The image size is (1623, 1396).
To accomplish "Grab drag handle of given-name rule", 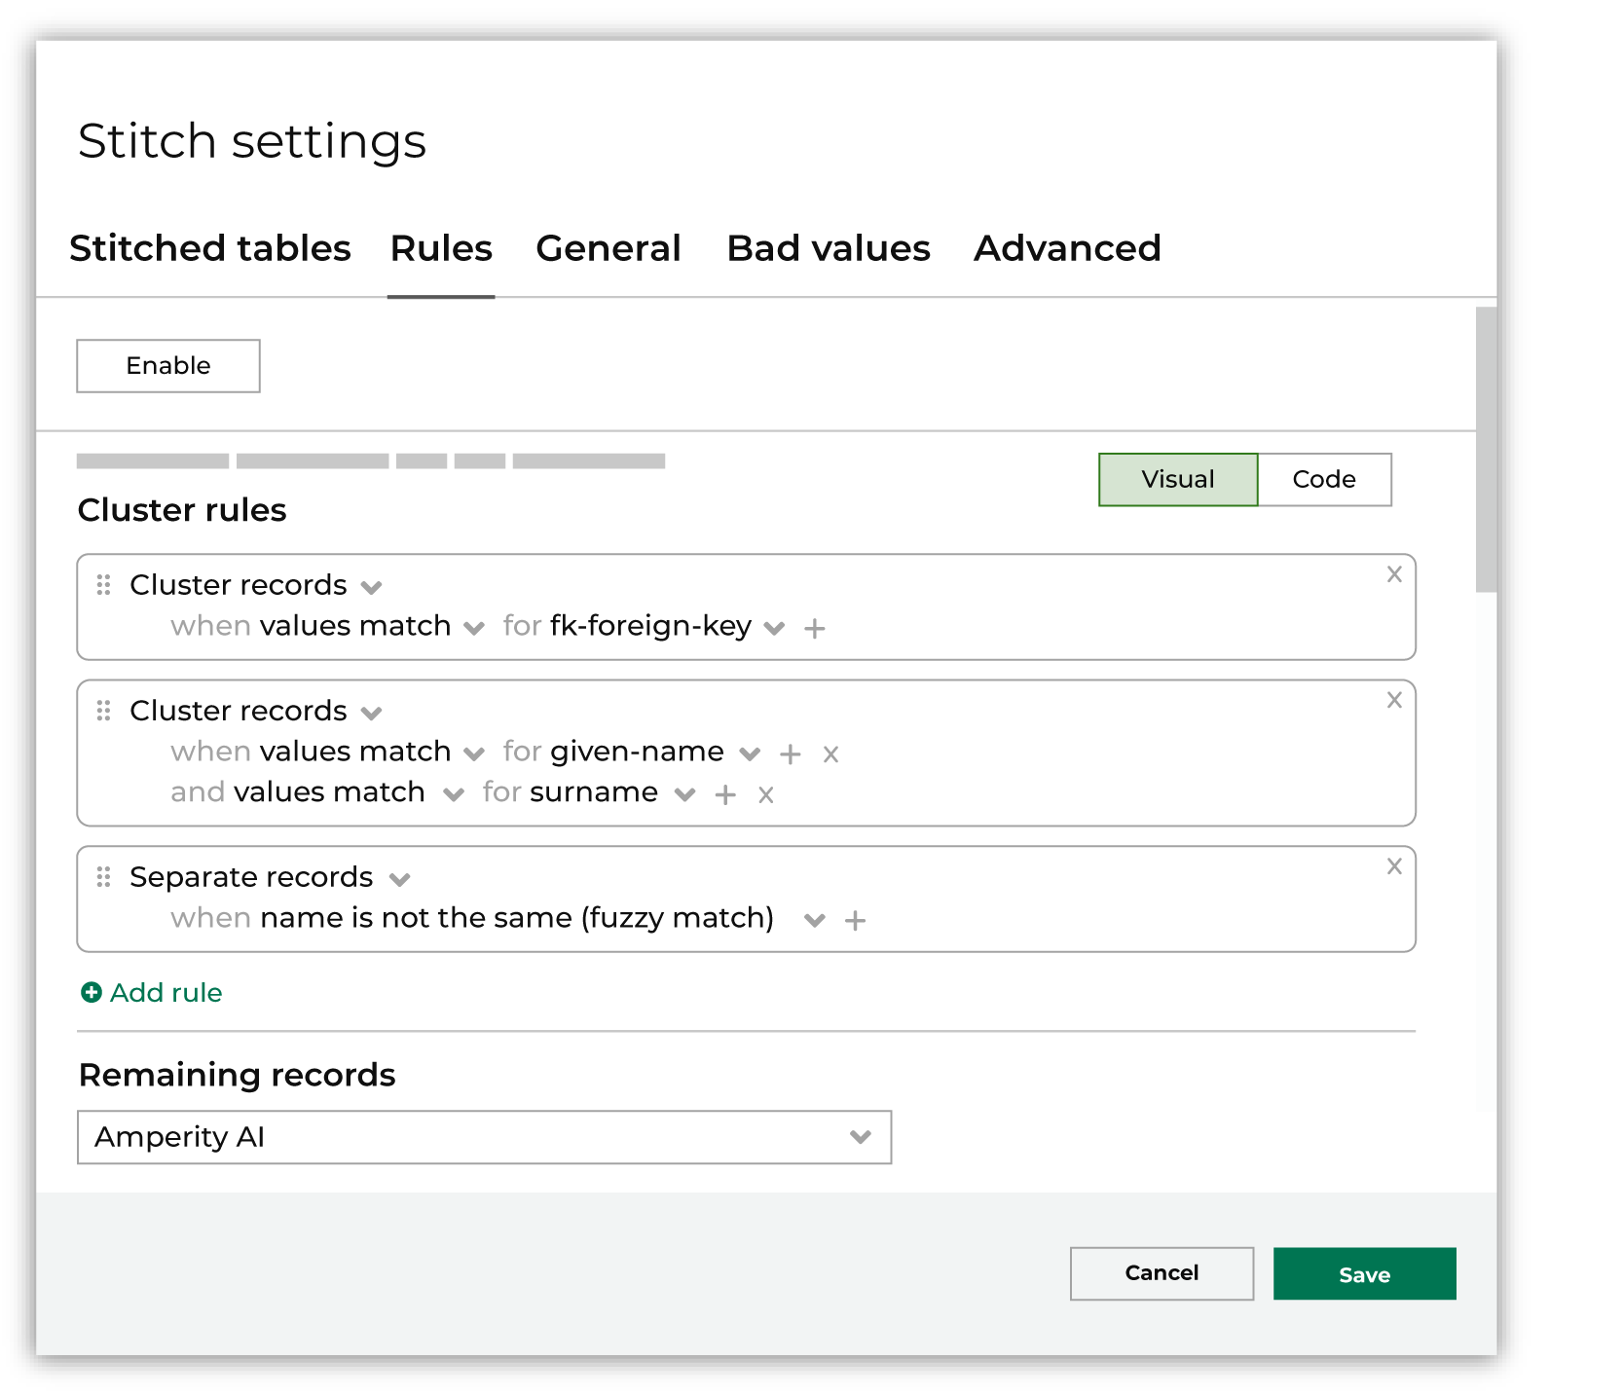I will 104,711.
